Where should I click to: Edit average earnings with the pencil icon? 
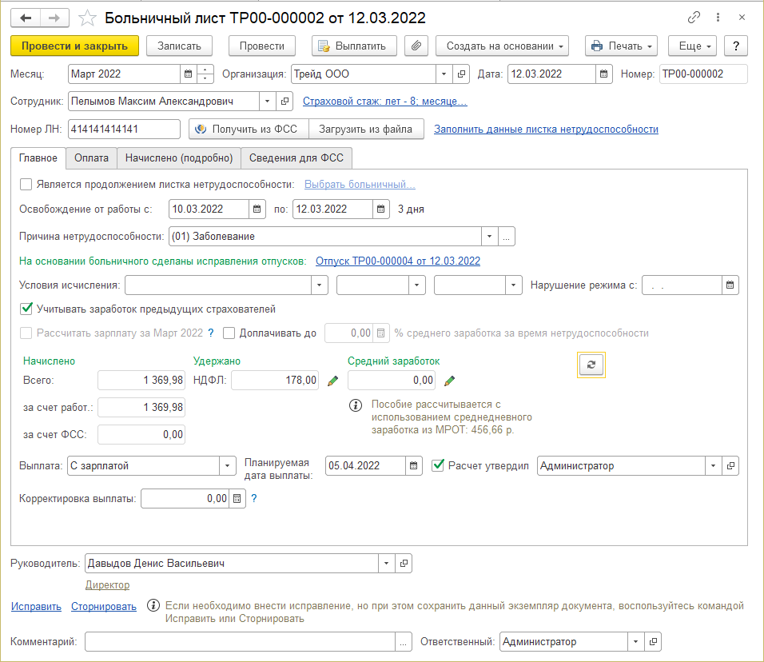tap(450, 381)
